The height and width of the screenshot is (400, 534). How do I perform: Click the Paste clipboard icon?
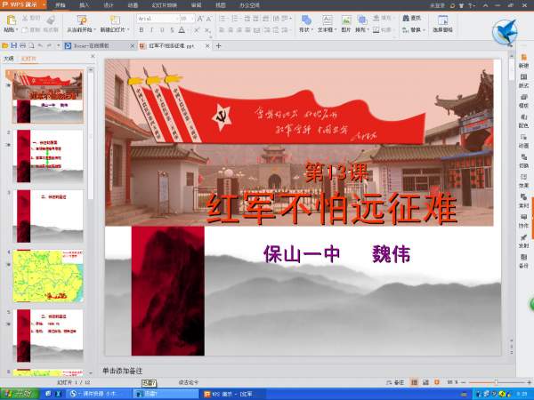12,20
